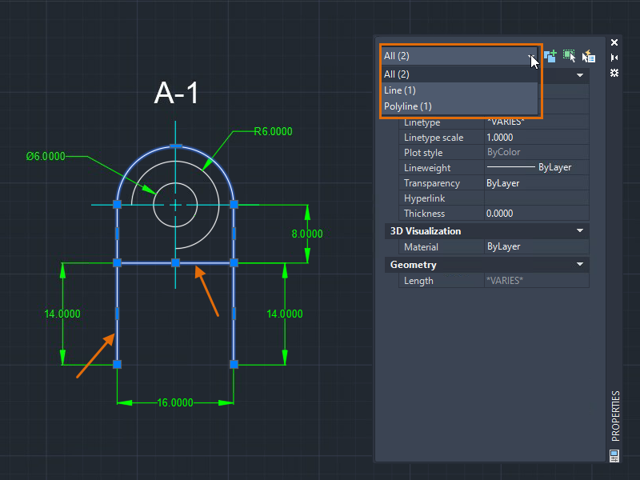Toggle the PICKADD selection mode icon
Viewport: 640px width, 480px height.
[550, 56]
